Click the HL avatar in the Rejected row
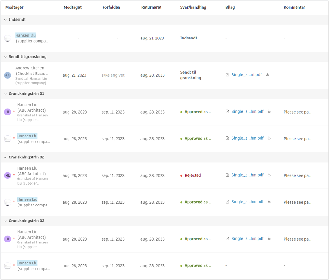Viewport: 329px width, 280px height. point(8,175)
